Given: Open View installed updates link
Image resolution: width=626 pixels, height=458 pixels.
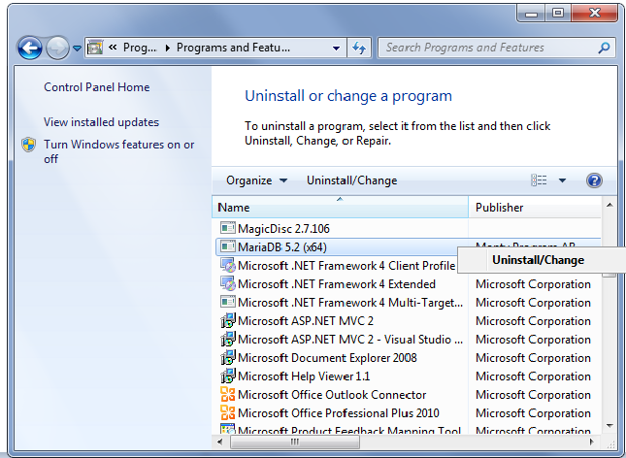Looking at the screenshot, I should pyautogui.click(x=101, y=122).
